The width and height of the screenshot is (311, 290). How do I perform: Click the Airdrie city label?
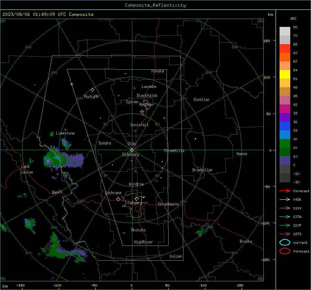coord(136,184)
